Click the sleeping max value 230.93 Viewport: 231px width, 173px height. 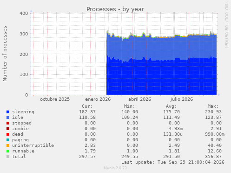coord(213,112)
